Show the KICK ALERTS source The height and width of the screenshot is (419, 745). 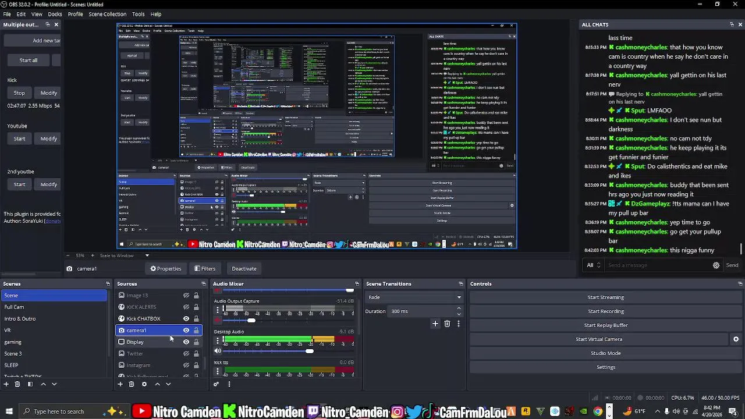tap(186, 307)
